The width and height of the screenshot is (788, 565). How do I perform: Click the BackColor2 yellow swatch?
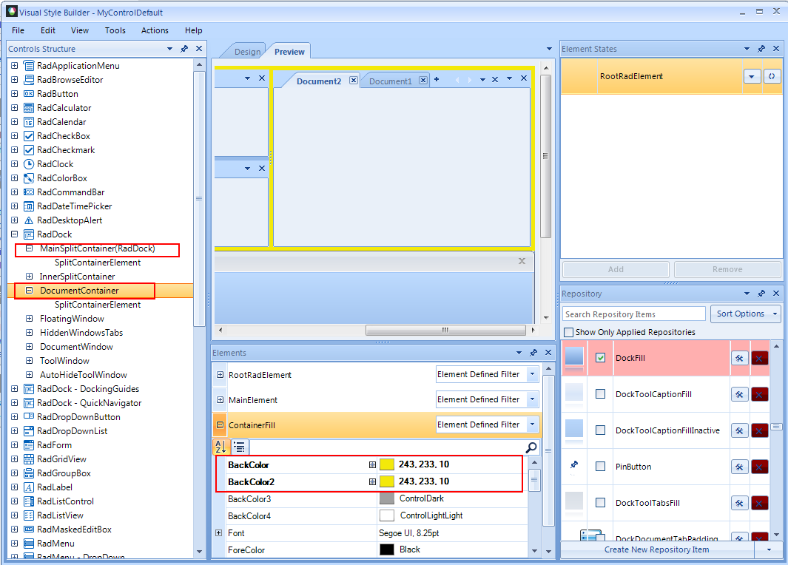(386, 481)
